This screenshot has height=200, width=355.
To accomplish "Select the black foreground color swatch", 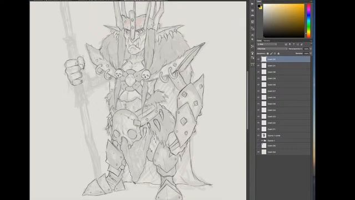I will coord(259,6).
